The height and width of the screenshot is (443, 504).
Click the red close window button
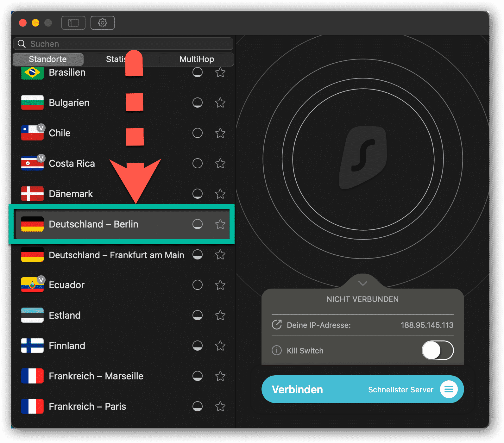click(23, 23)
